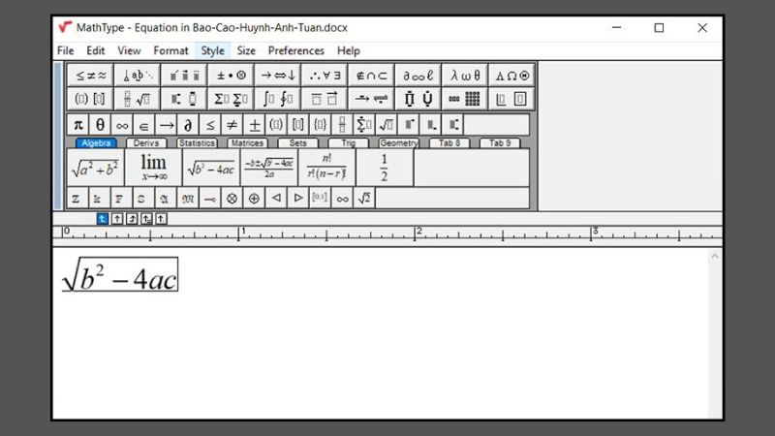
Task: Switch to the Matrices tab
Action: [x=247, y=143]
